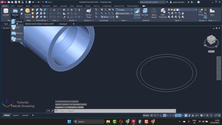Switch to the Layout2 tab
Image resolution: width=222 pixels, height=125 pixels.
(25, 115)
